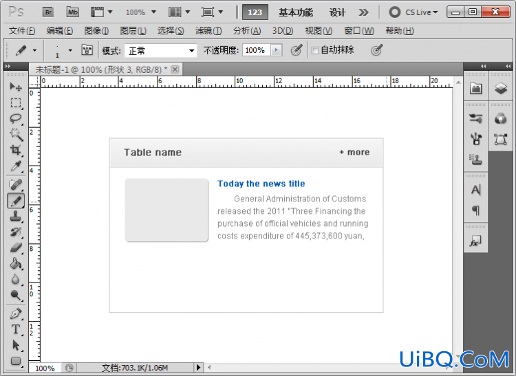The width and height of the screenshot is (516, 376).
Task: Open the Brush Presets panel icon
Action: tap(476, 118)
